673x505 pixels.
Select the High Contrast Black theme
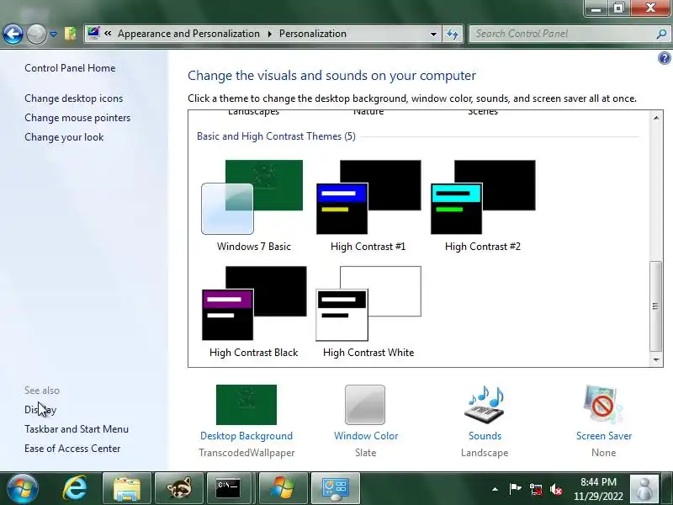tap(254, 312)
